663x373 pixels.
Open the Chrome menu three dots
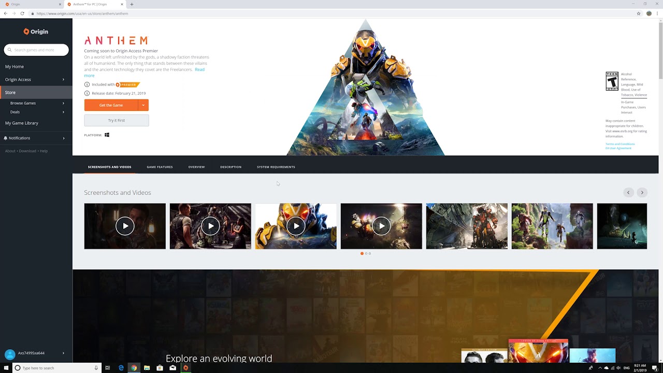(x=658, y=13)
